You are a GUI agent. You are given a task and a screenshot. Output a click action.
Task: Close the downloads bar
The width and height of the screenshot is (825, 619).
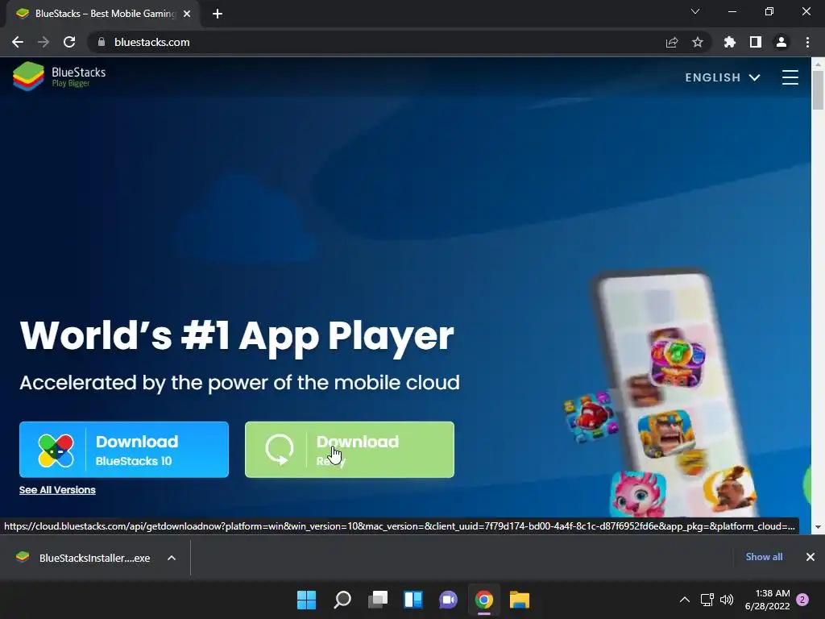(x=810, y=557)
